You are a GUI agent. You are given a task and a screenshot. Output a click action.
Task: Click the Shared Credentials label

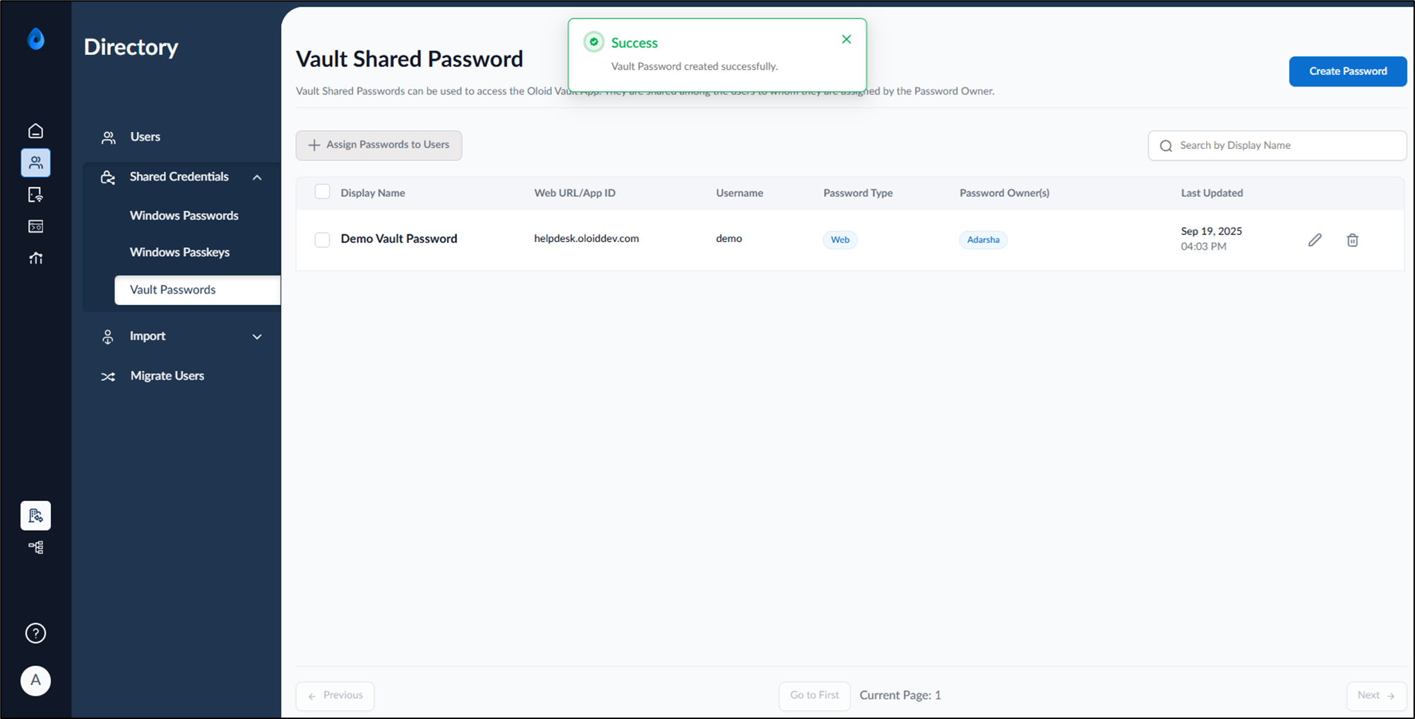coord(179,176)
